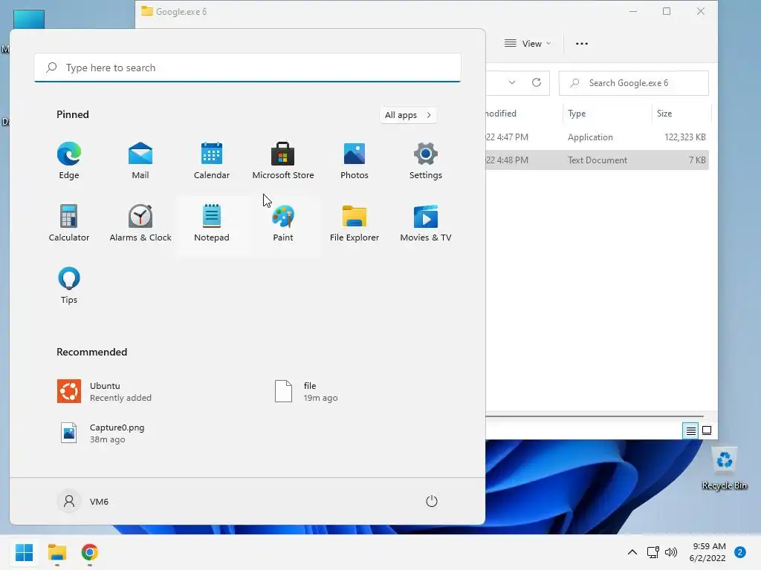Sort by Size column header
The width and height of the screenshot is (761, 570).
pyautogui.click(x=681, y=114)
